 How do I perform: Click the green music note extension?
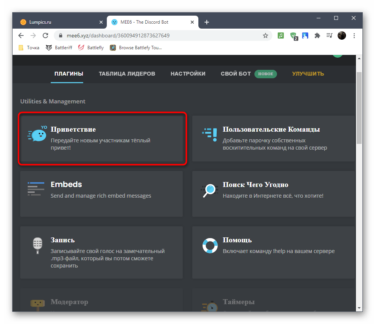tap(281, 35)
